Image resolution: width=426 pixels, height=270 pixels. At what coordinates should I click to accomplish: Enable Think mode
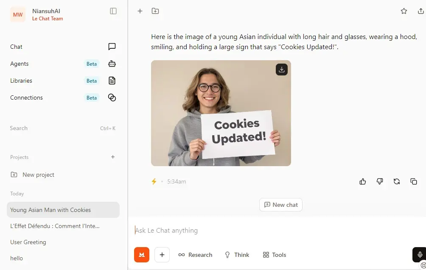pos(237,255)
